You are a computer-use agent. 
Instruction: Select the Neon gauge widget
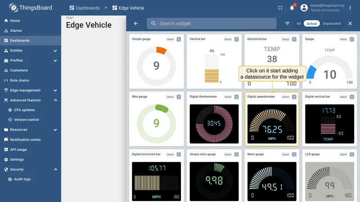click(x=272, y=176)
